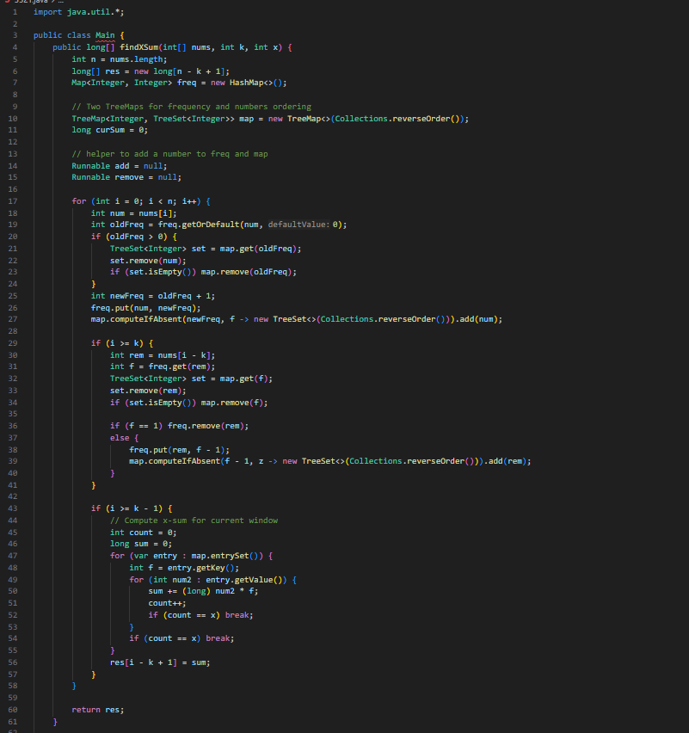Click line number 12 in the gutter

click(13, 142)
